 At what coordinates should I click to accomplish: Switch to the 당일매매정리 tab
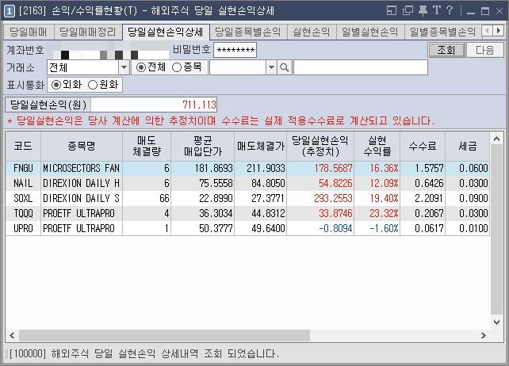coord(88,32)
